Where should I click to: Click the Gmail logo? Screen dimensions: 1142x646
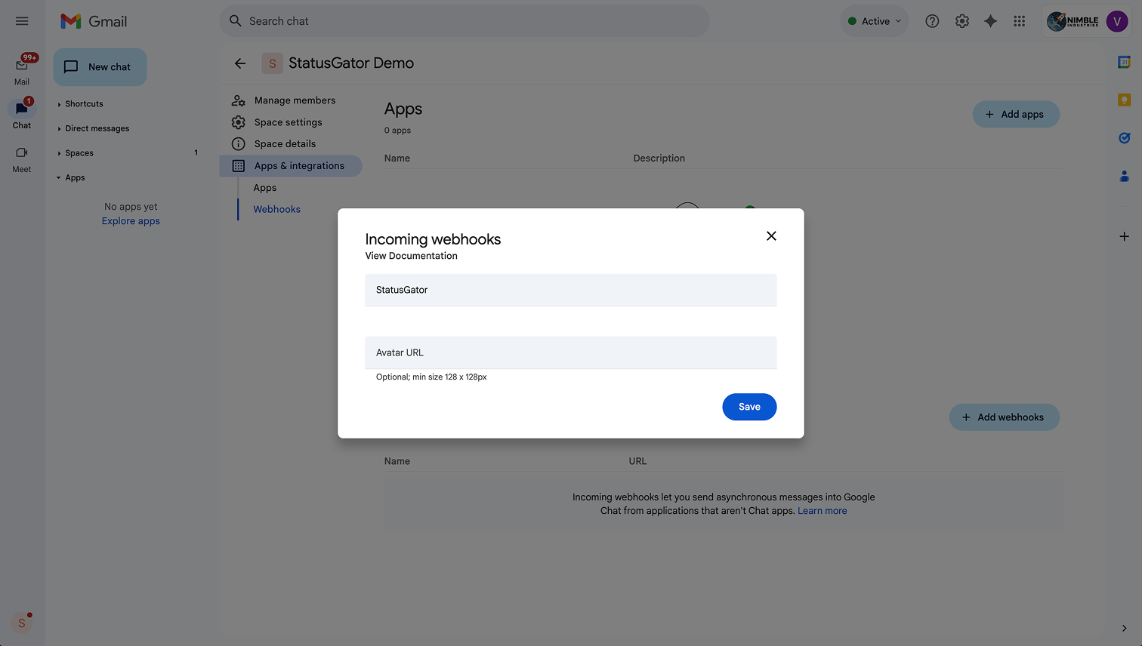94,21
